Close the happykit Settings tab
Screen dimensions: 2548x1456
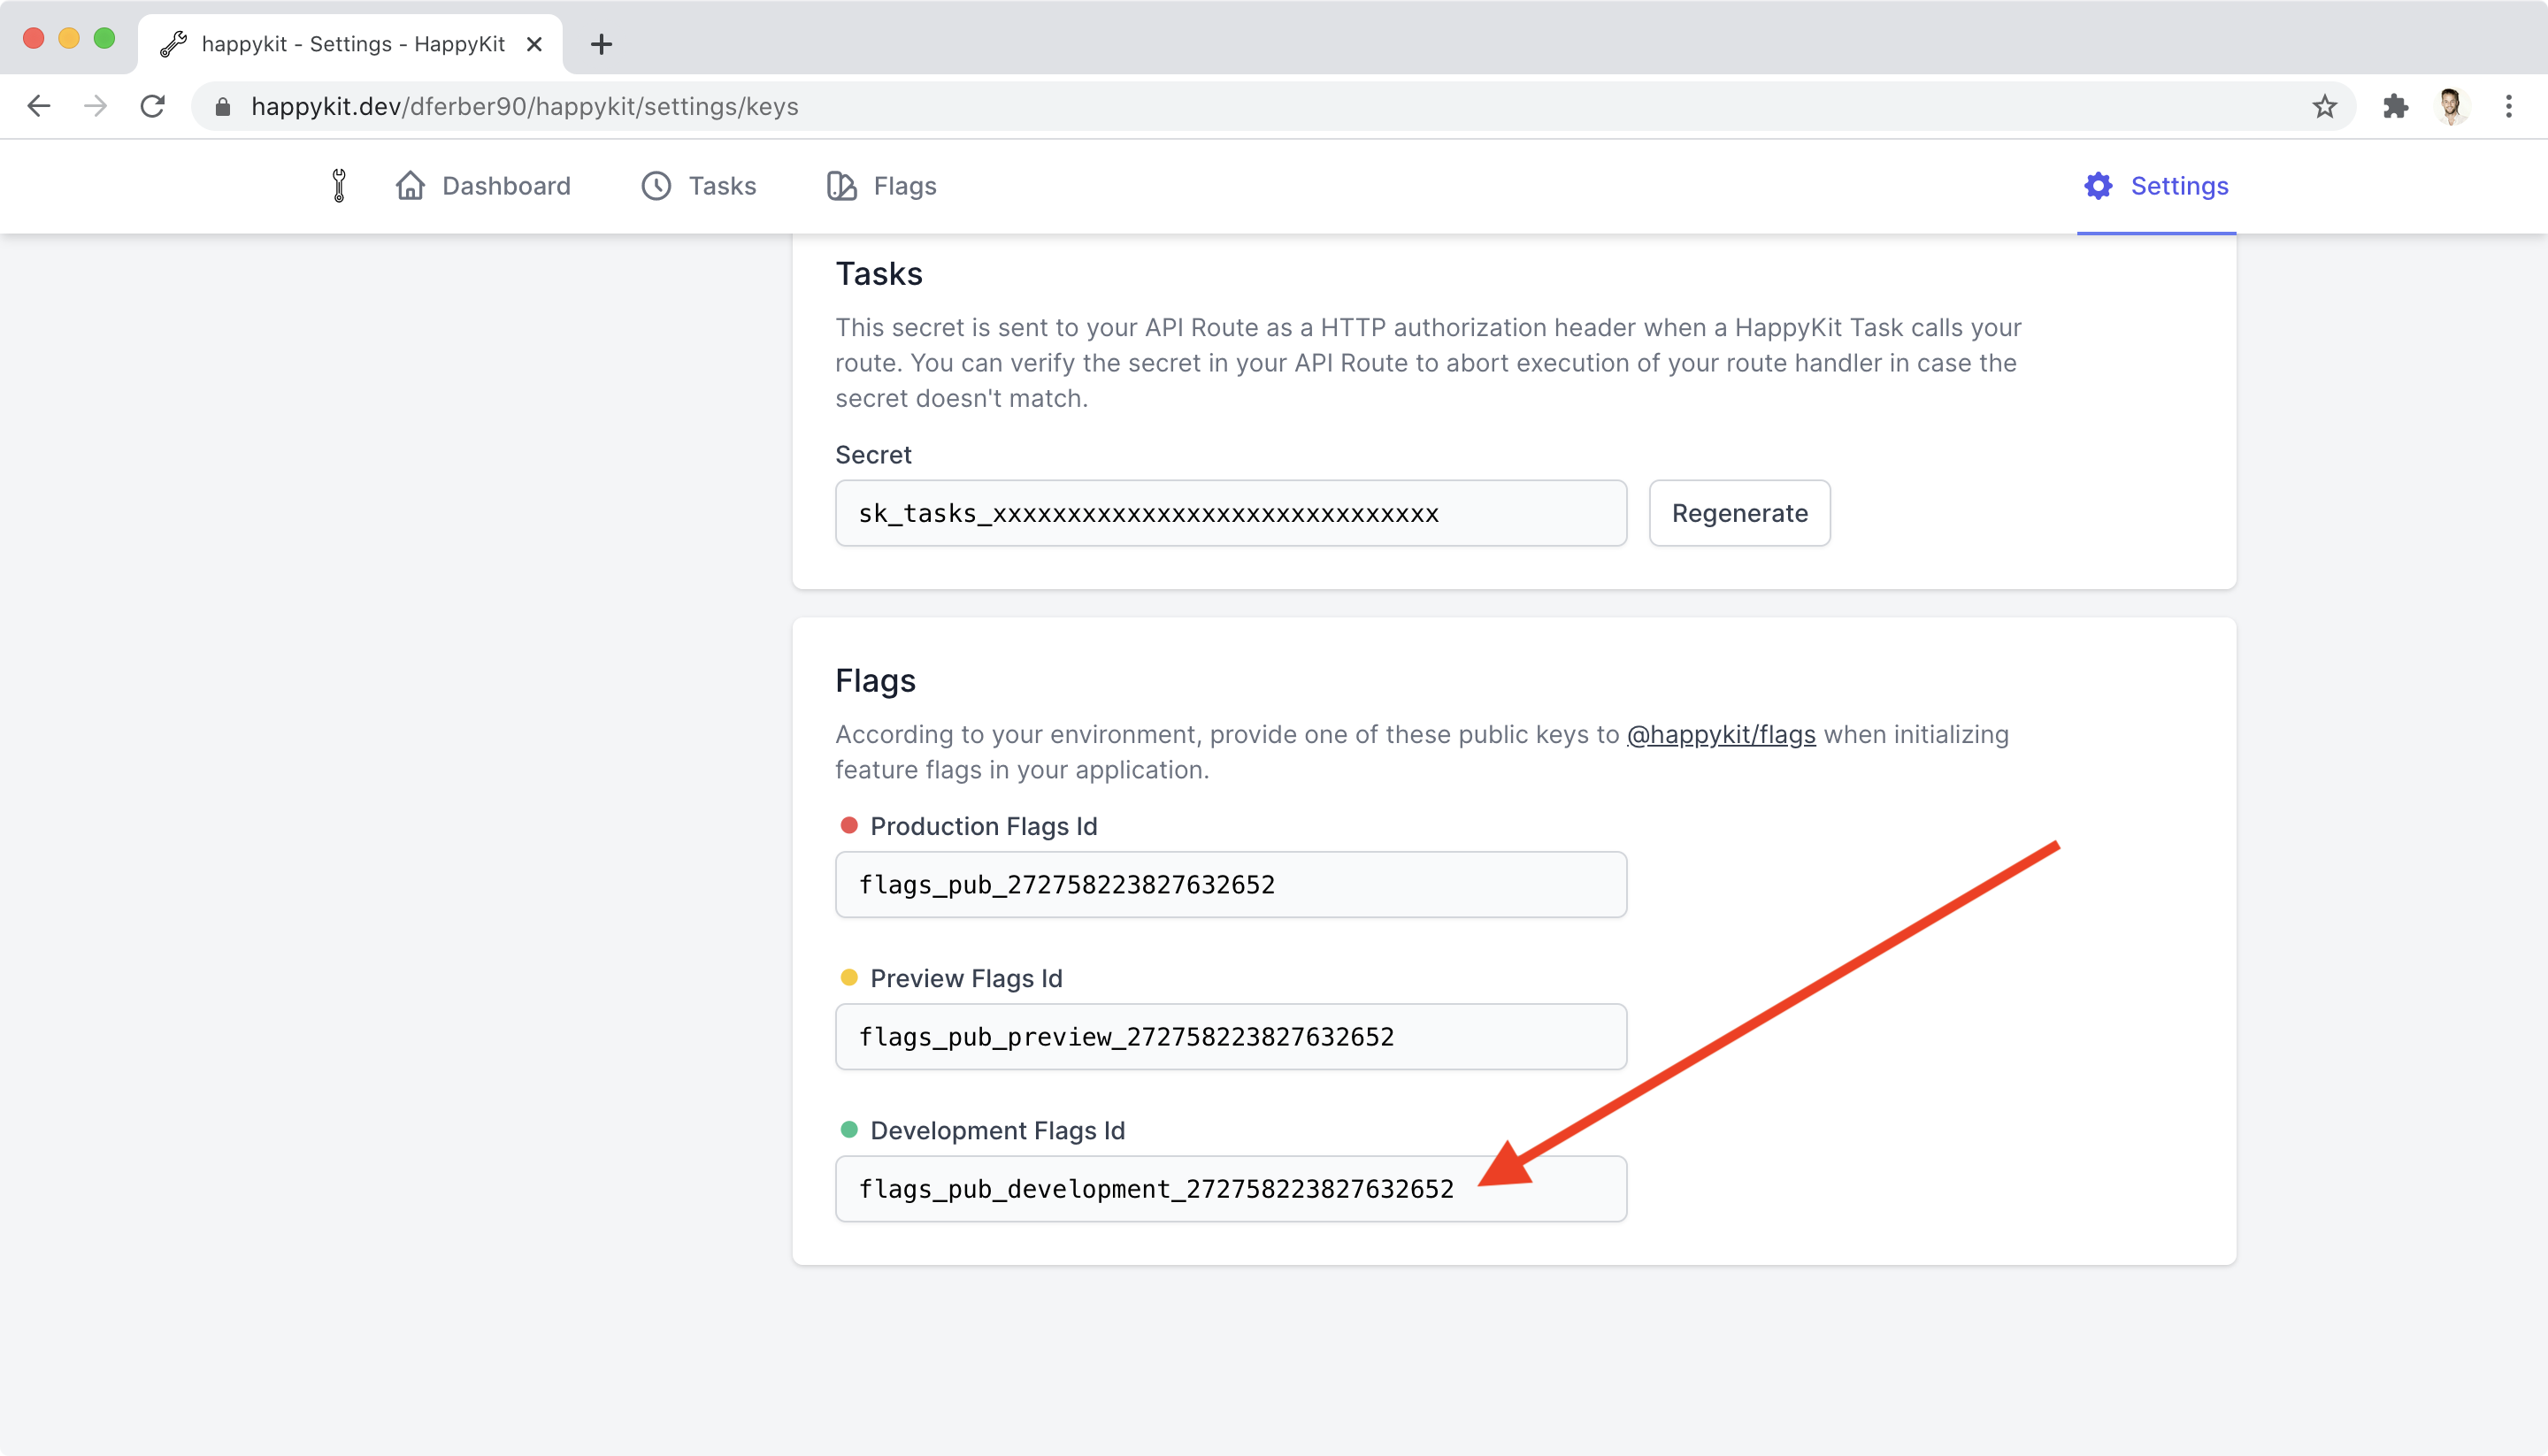(534, 44)
